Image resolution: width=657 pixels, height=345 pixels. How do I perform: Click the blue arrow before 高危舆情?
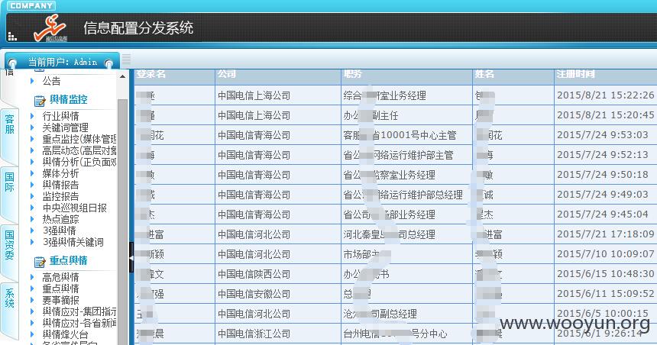(32, 277)
